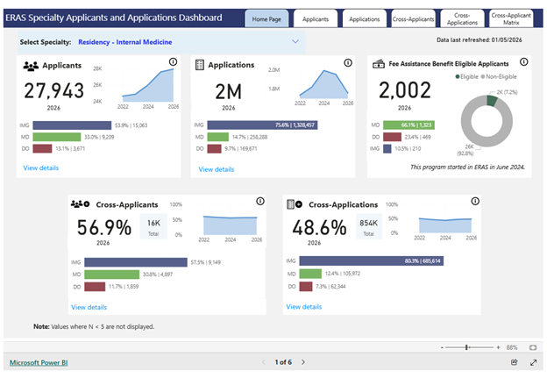Click the 88% zoom level text

pyautogui.click(x=512, y=347)
